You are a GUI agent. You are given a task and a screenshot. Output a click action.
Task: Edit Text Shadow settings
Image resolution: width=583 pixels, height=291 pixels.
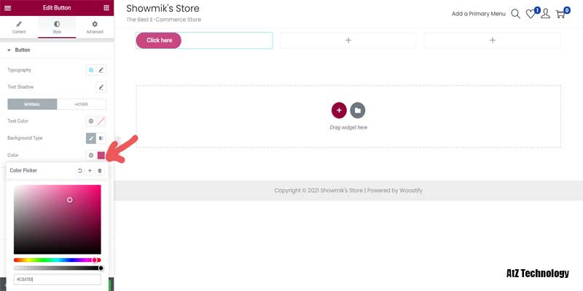tap(101, 87)
